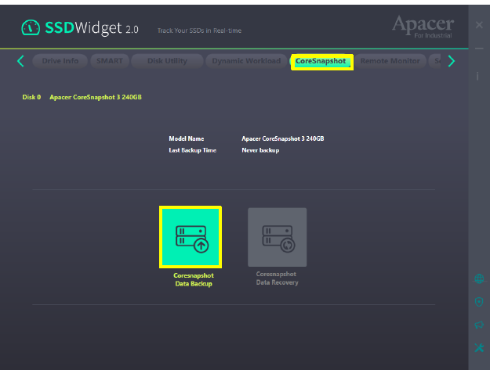Open the Remote Monitor tab
This screenshot has height=370, width=490.
click(x=390, y=61)
